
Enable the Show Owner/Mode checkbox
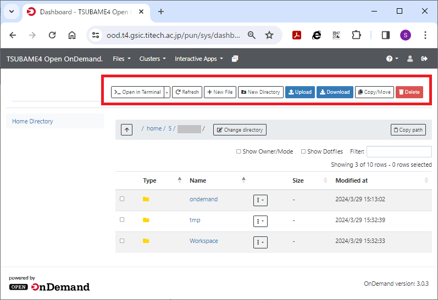click(239, 152)
